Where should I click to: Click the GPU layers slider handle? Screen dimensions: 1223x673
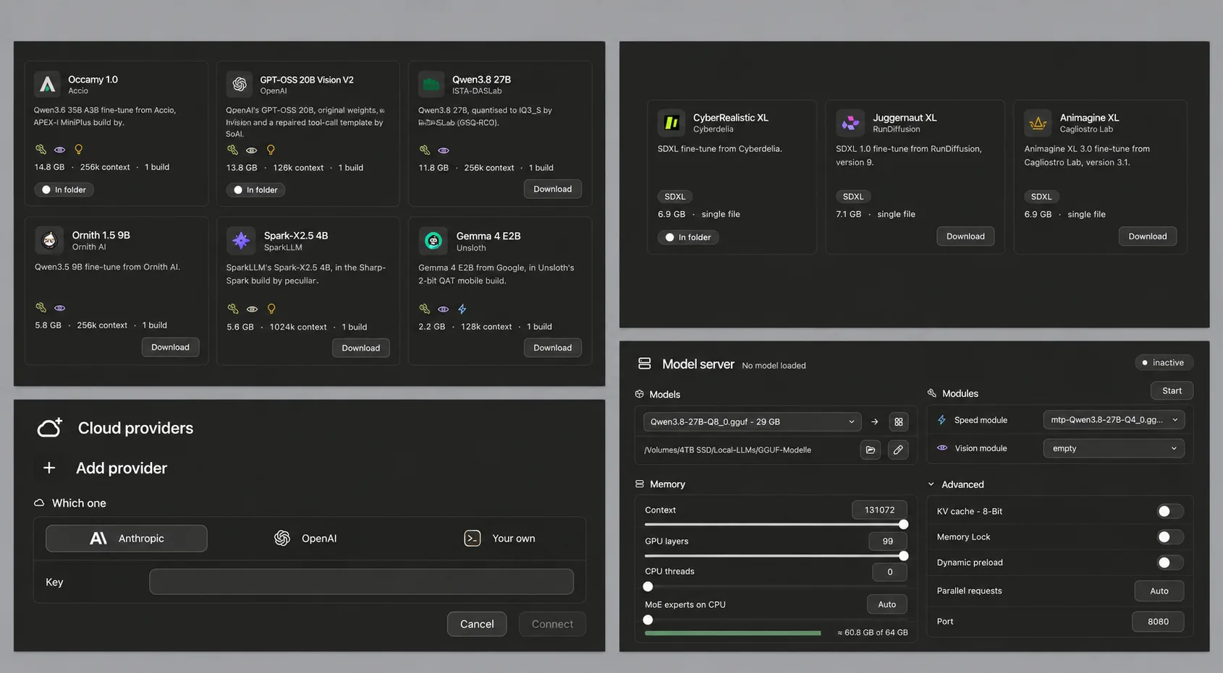(903, 556)
